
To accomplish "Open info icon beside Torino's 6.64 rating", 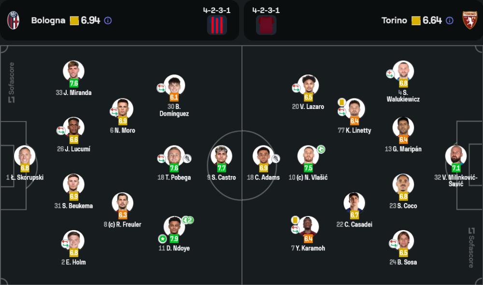I will click(x=450, y=21).
